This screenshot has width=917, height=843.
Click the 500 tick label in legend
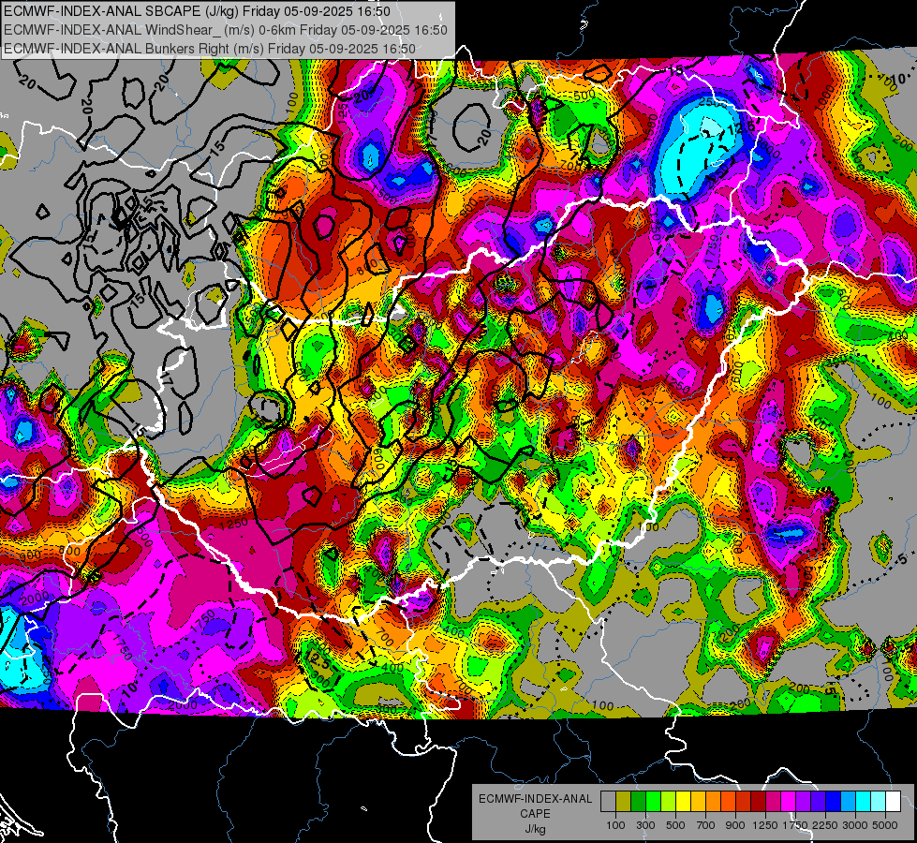click(x=675, y=825)
